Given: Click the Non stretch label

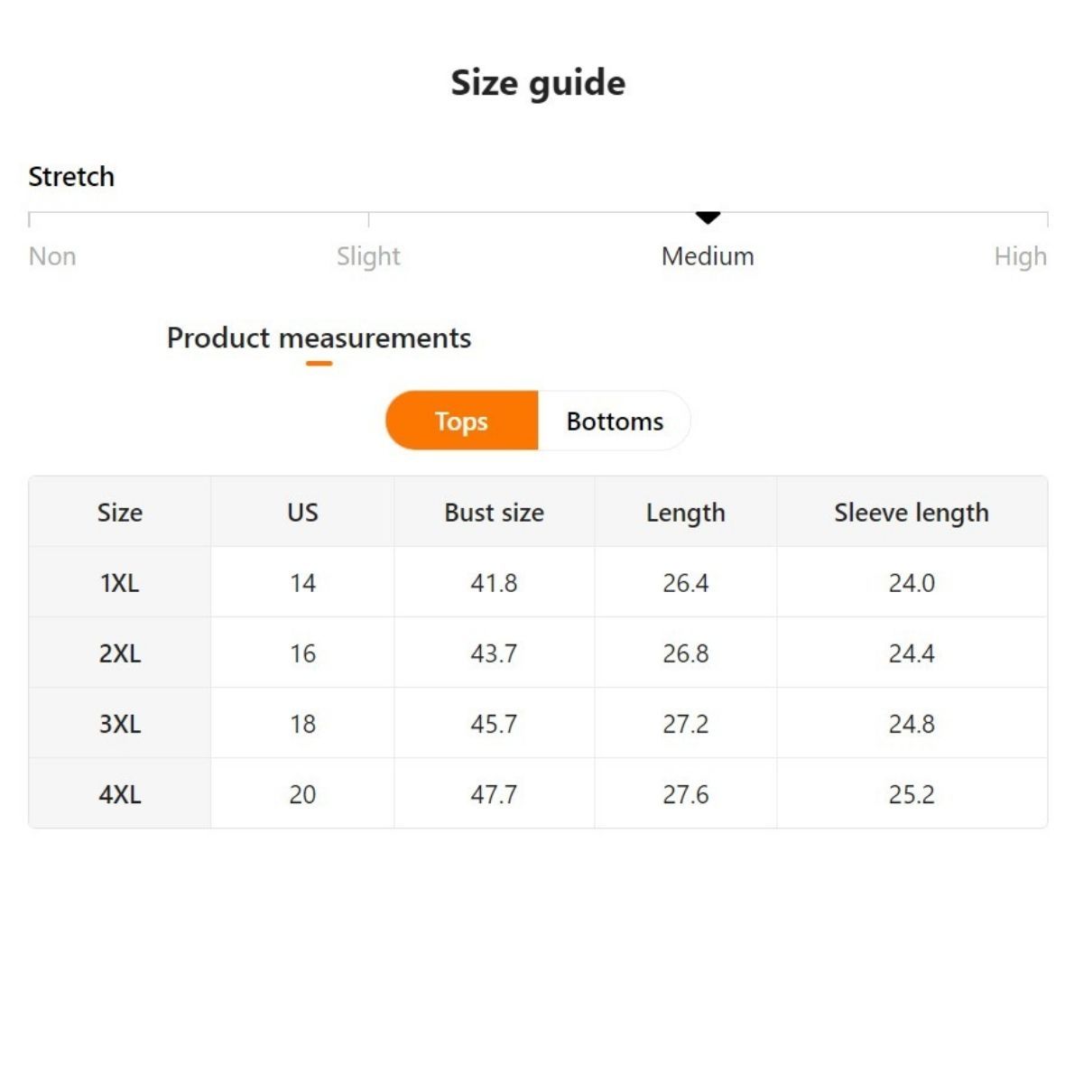Looking at the screenshot, I should [52, 256].
